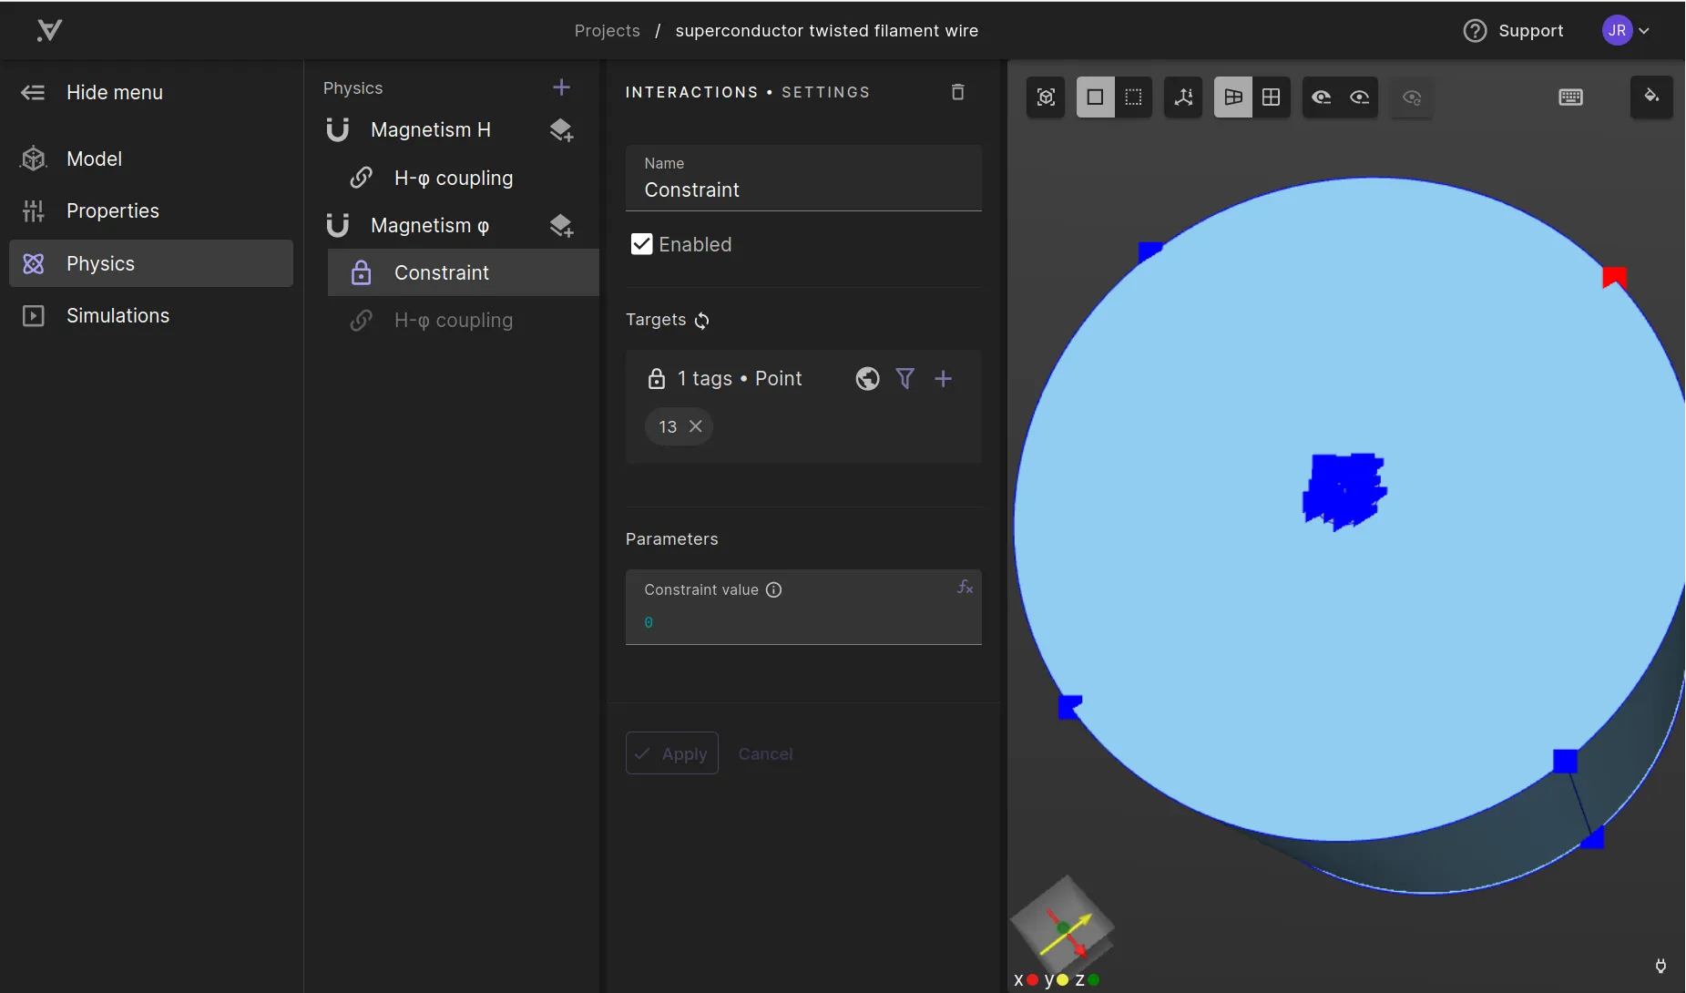
Task: Switch to the perspective view
Action: (x=1233, y=97)
